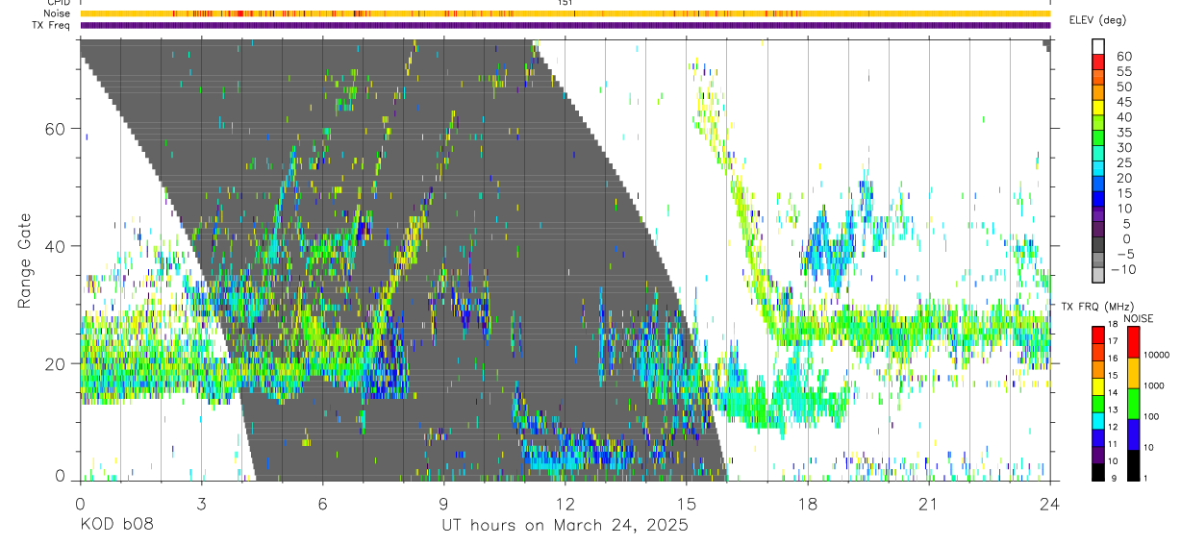The width and height of the screenshot is (1181, 545).
Task: Click the white top segment of the ELEV color bar
Action: tap(1098, 47)
